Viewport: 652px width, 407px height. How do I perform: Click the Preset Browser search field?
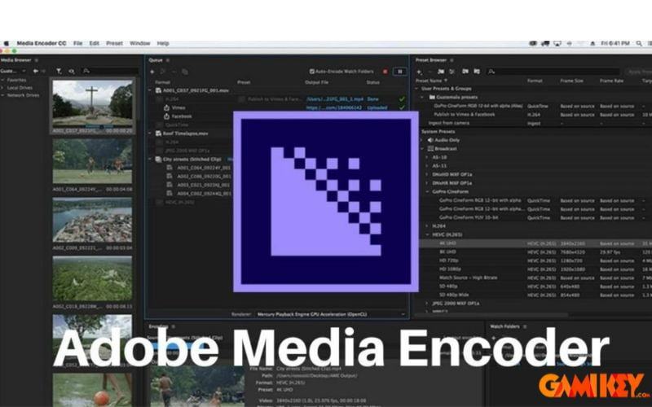(x=553, y=72)
